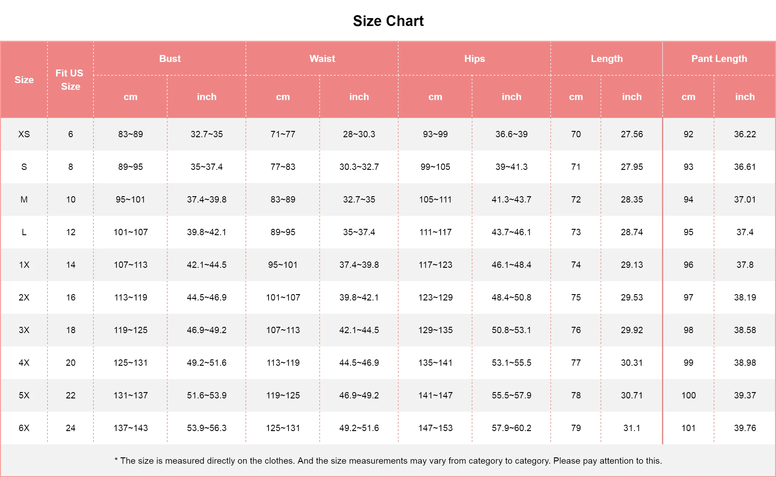Click length inch value "28.35"
The width and height of the screenshot is (776, 477).
[x=632, y=200]
